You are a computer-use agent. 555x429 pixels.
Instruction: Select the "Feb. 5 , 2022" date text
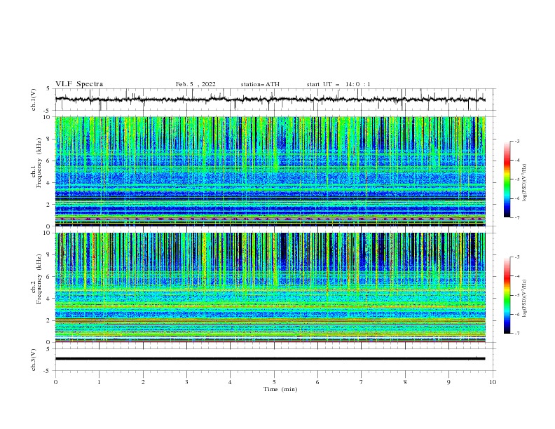point(196,84)
